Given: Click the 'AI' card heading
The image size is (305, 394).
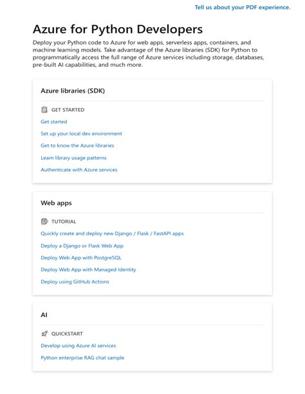Looking at the screenshot, I should pyautogui.click(x=44, y=315).
